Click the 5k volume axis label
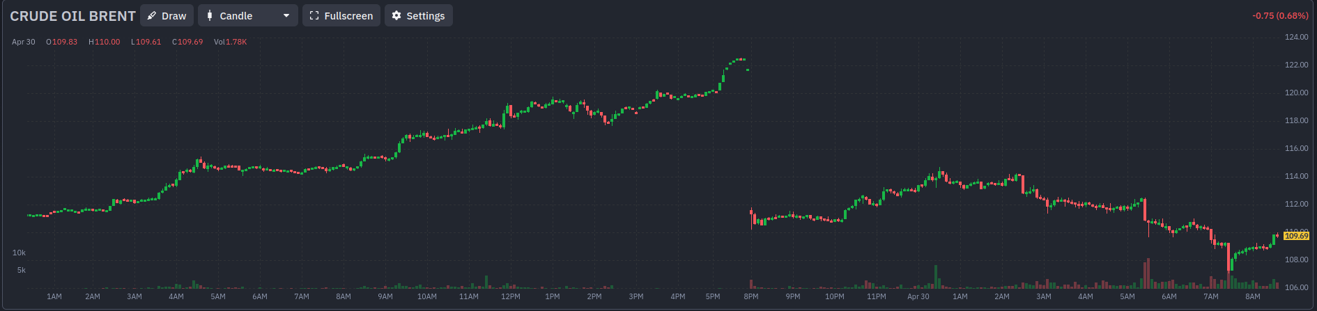Screen dimensions: 1317x311 22,270
